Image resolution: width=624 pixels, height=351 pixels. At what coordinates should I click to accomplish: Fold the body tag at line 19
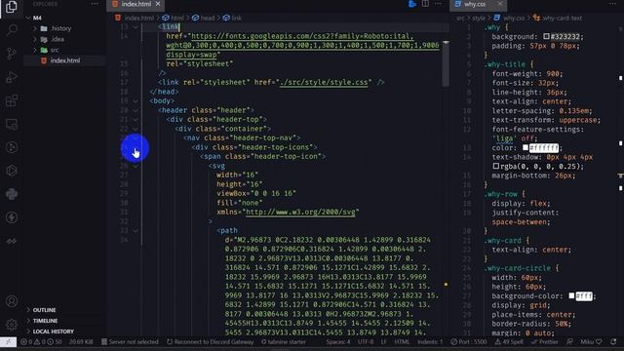[x=136, y=101]
